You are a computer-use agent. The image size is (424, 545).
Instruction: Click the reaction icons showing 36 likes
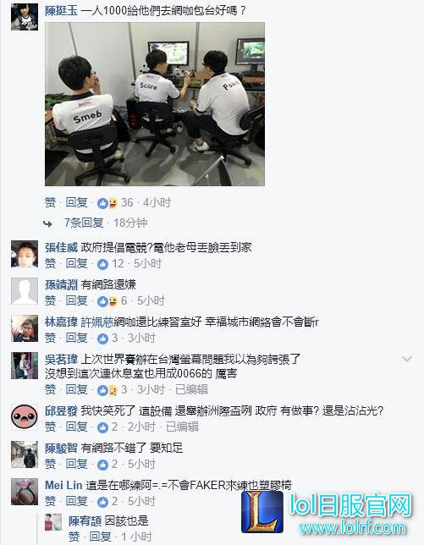click(x=107, y=202)
